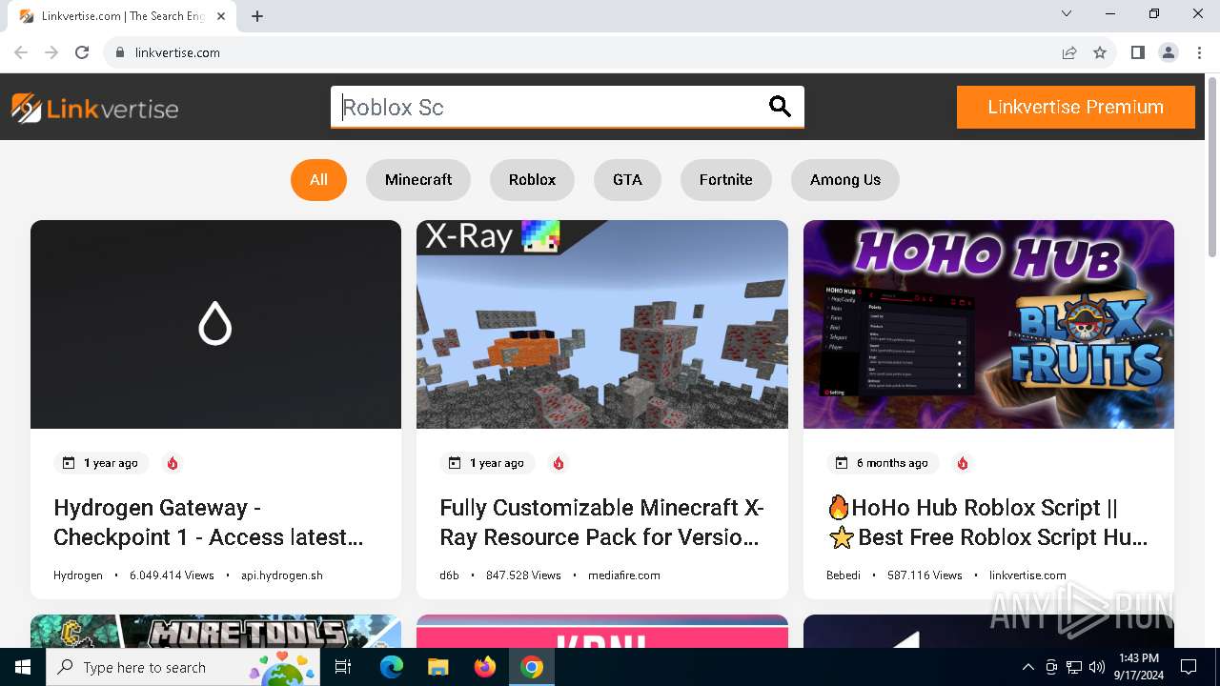The height and width of the screenshot is (686, 1220).
Task: Open the Chrome three-dot menu
Action: click(x=1198, y=52)
